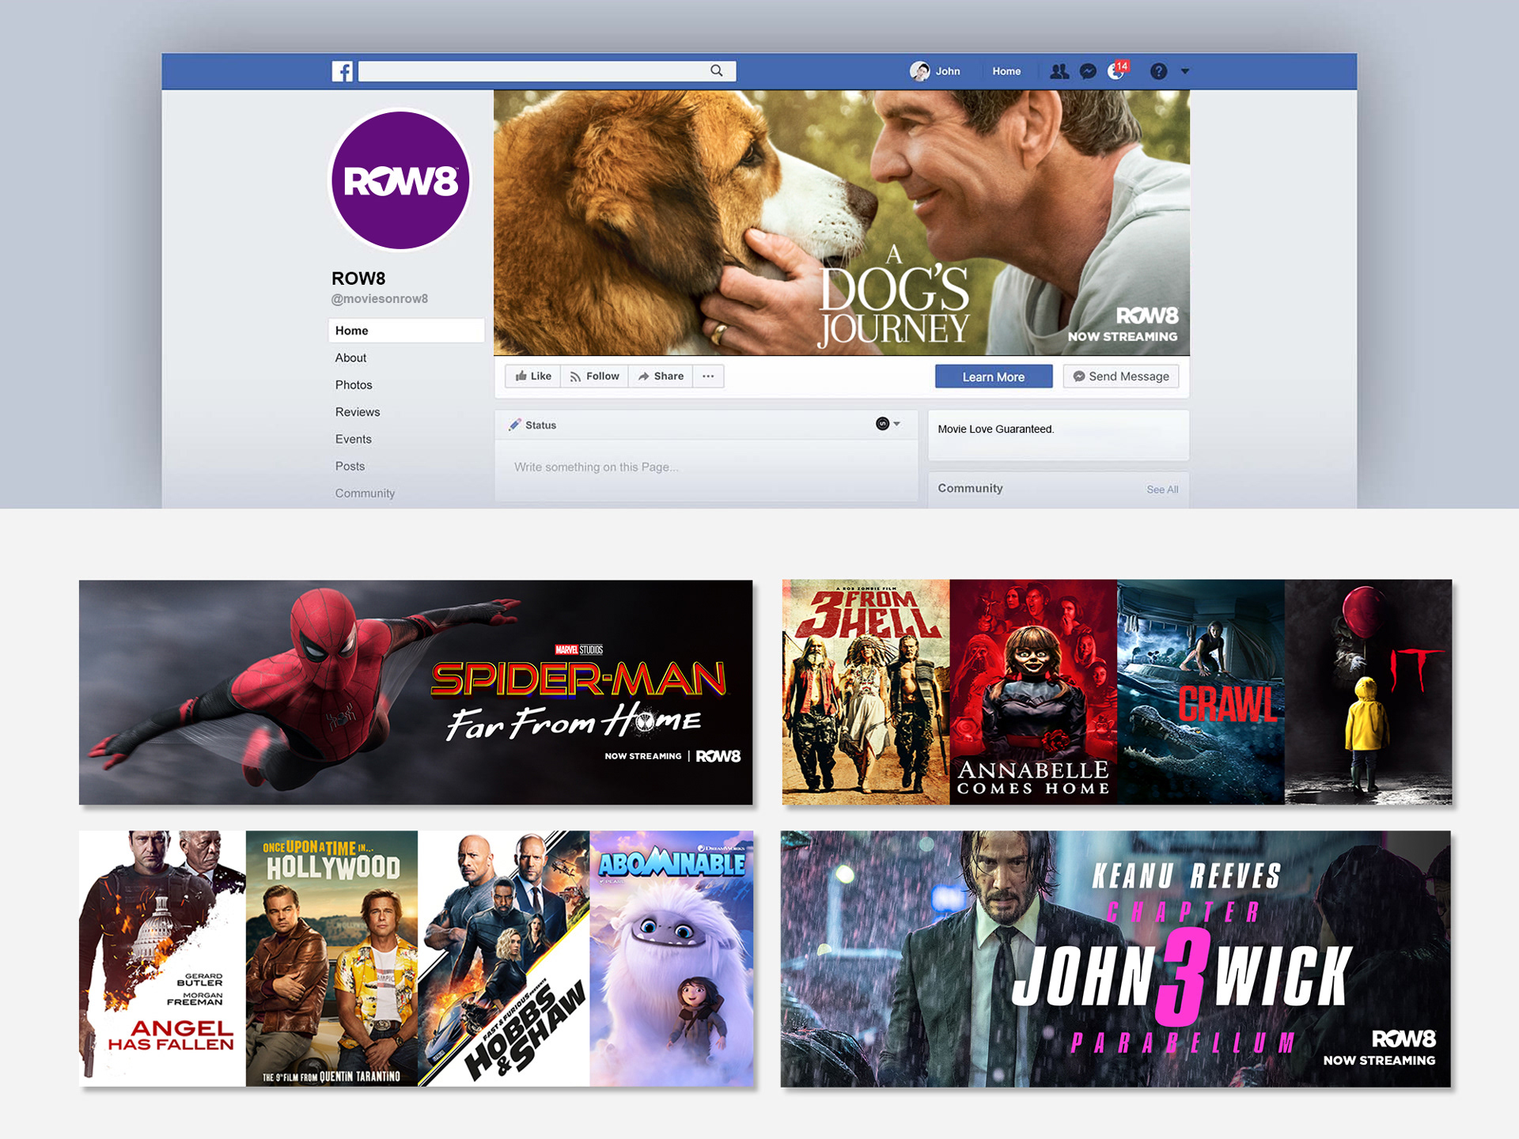Click the Community heading
Viewport: 1519px width, 1139px height.
[970, 488]
